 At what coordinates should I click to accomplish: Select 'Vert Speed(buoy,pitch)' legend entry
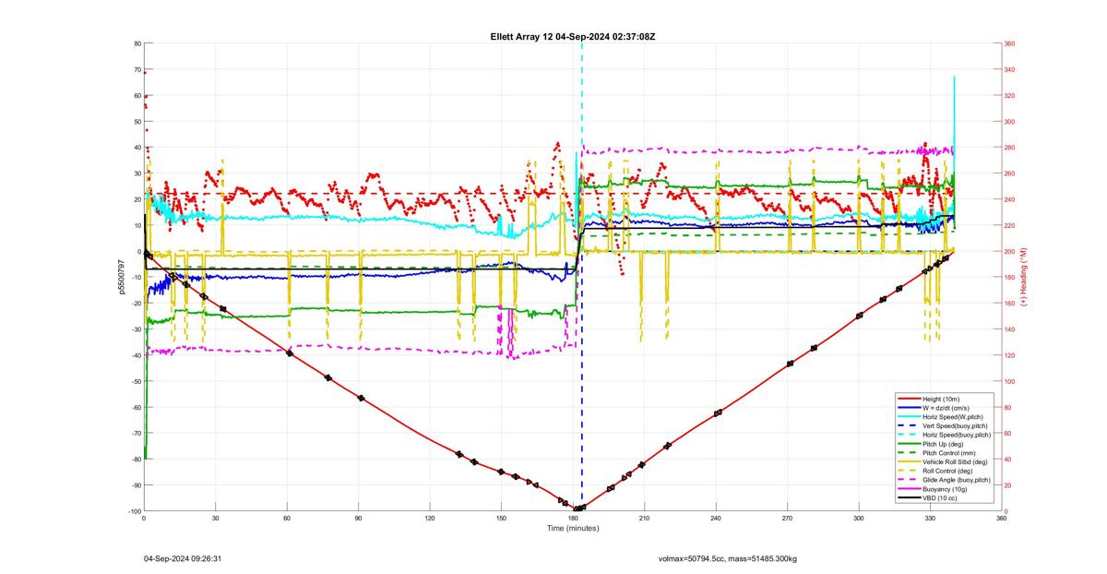(955, 425)
